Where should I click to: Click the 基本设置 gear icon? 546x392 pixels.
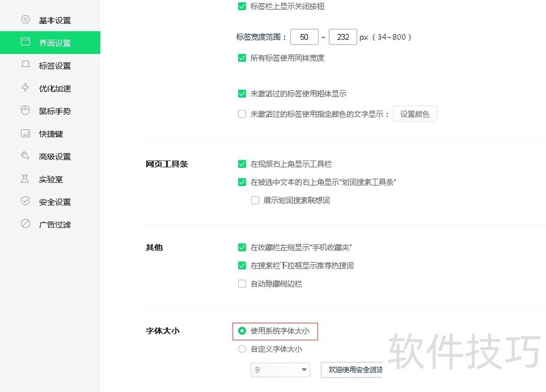[25, 20]
